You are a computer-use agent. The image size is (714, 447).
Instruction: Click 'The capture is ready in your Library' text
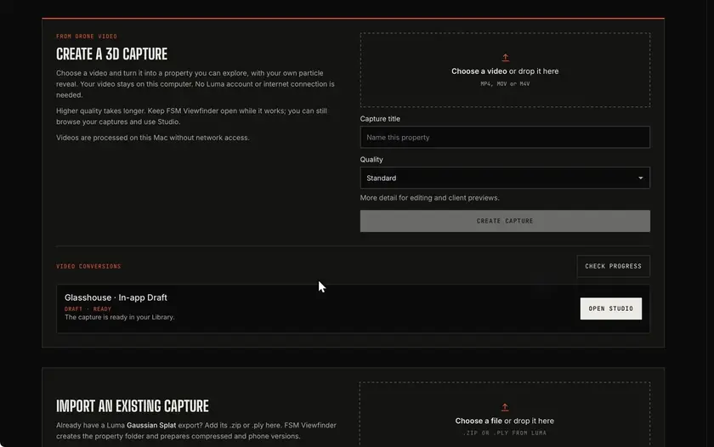point(119,317)
